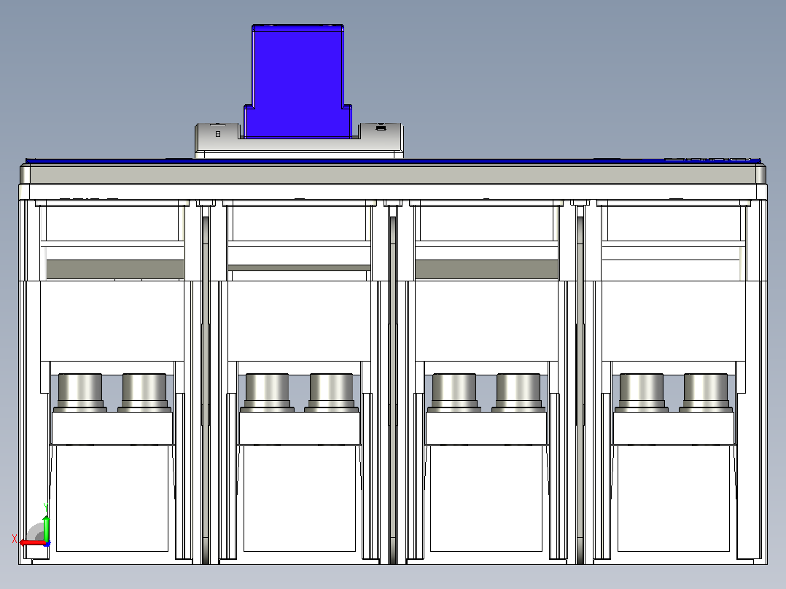Screen dimensions: 786x589
Task: Select the rightmost cylindrical post
Action: 706,392
